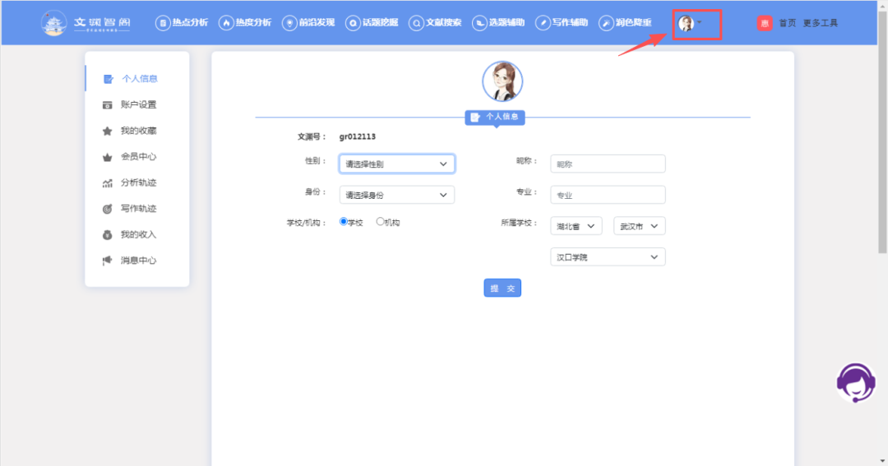Open 会员中心 crown icon in sidebar
This screenshot has height=466, width=888.
(107, 157)
